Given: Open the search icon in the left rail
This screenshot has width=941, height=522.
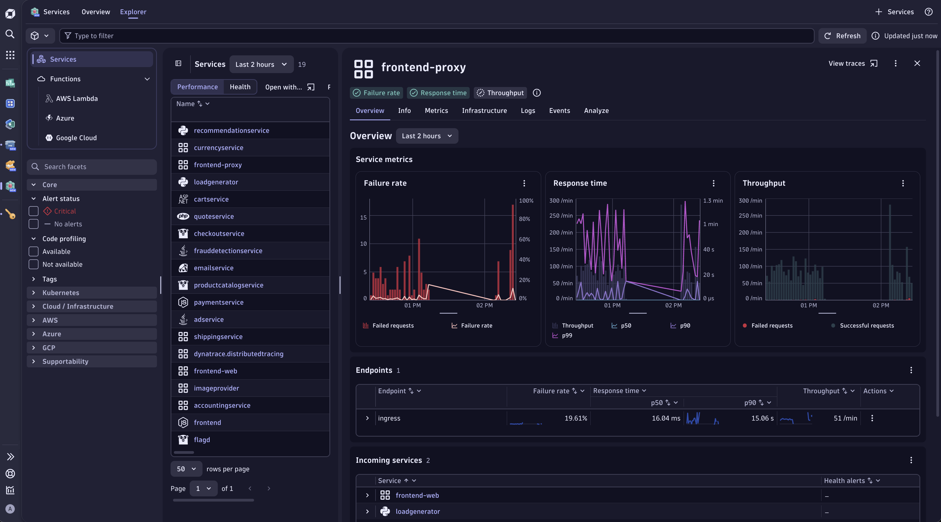Looking at the screenshot, I should pos(10,34).
